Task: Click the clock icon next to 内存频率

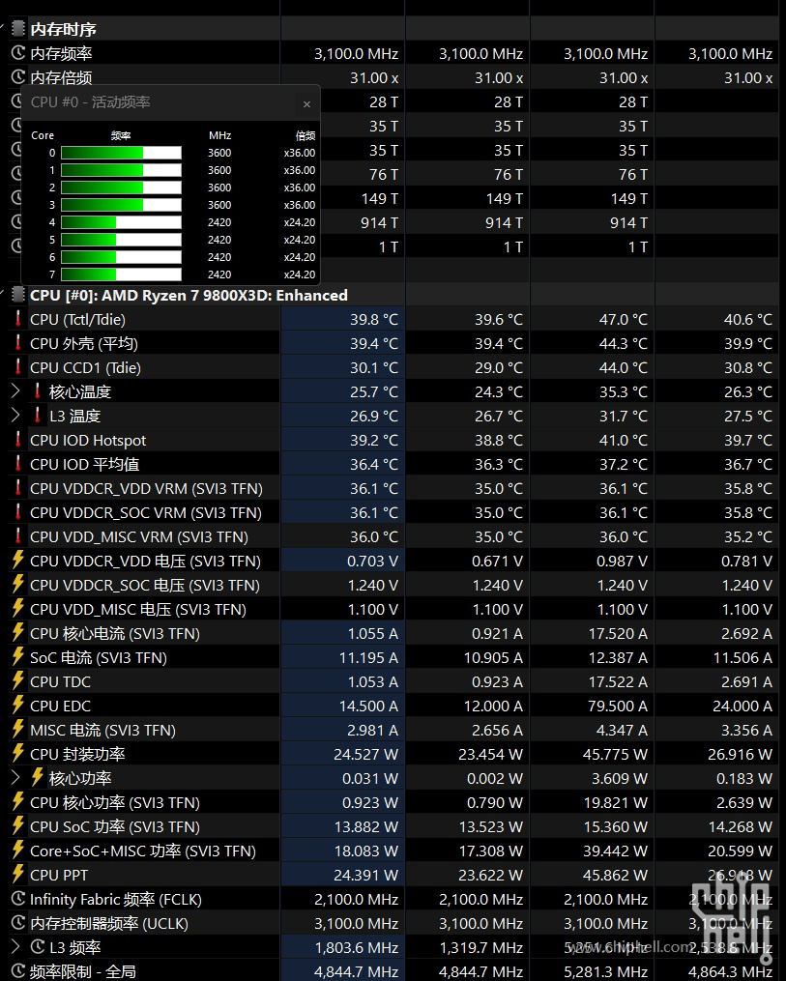Action: tap(18, 53)
